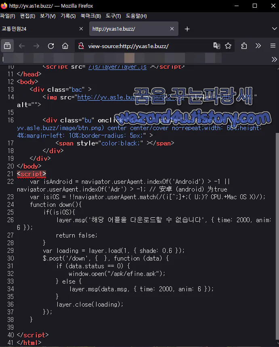
Task: Click text if (data.status == 0) {
Action: (x=93, y=266)
